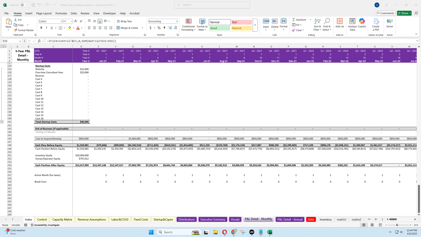This screenshot has height=237, width=421.
Task: Click the Solver icon
Action: [x=390, y=22]
